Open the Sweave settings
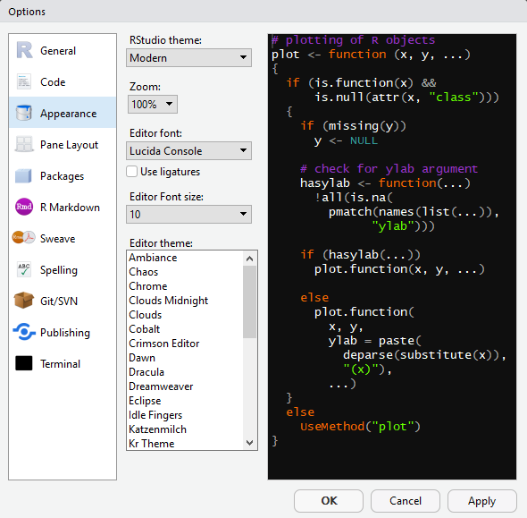The width and height of the screenshot is (527, 518). (x=63, y=238)
